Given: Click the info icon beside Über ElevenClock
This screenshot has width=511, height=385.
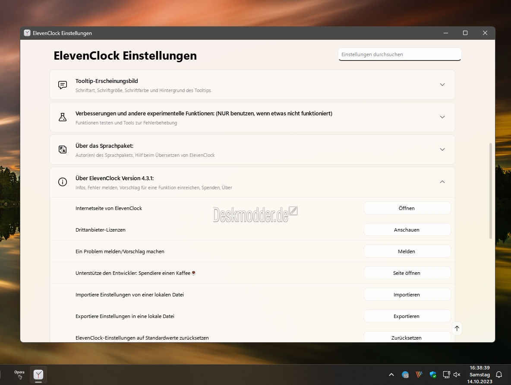Looking at the screenshot, I should [x=63, y=182].
